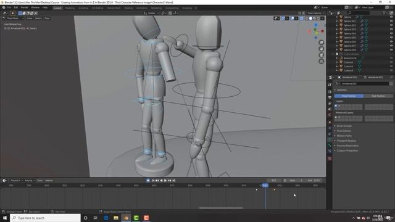395x222 pixels.
Task: Switch to solid shading icon
Action: point(310,18)
